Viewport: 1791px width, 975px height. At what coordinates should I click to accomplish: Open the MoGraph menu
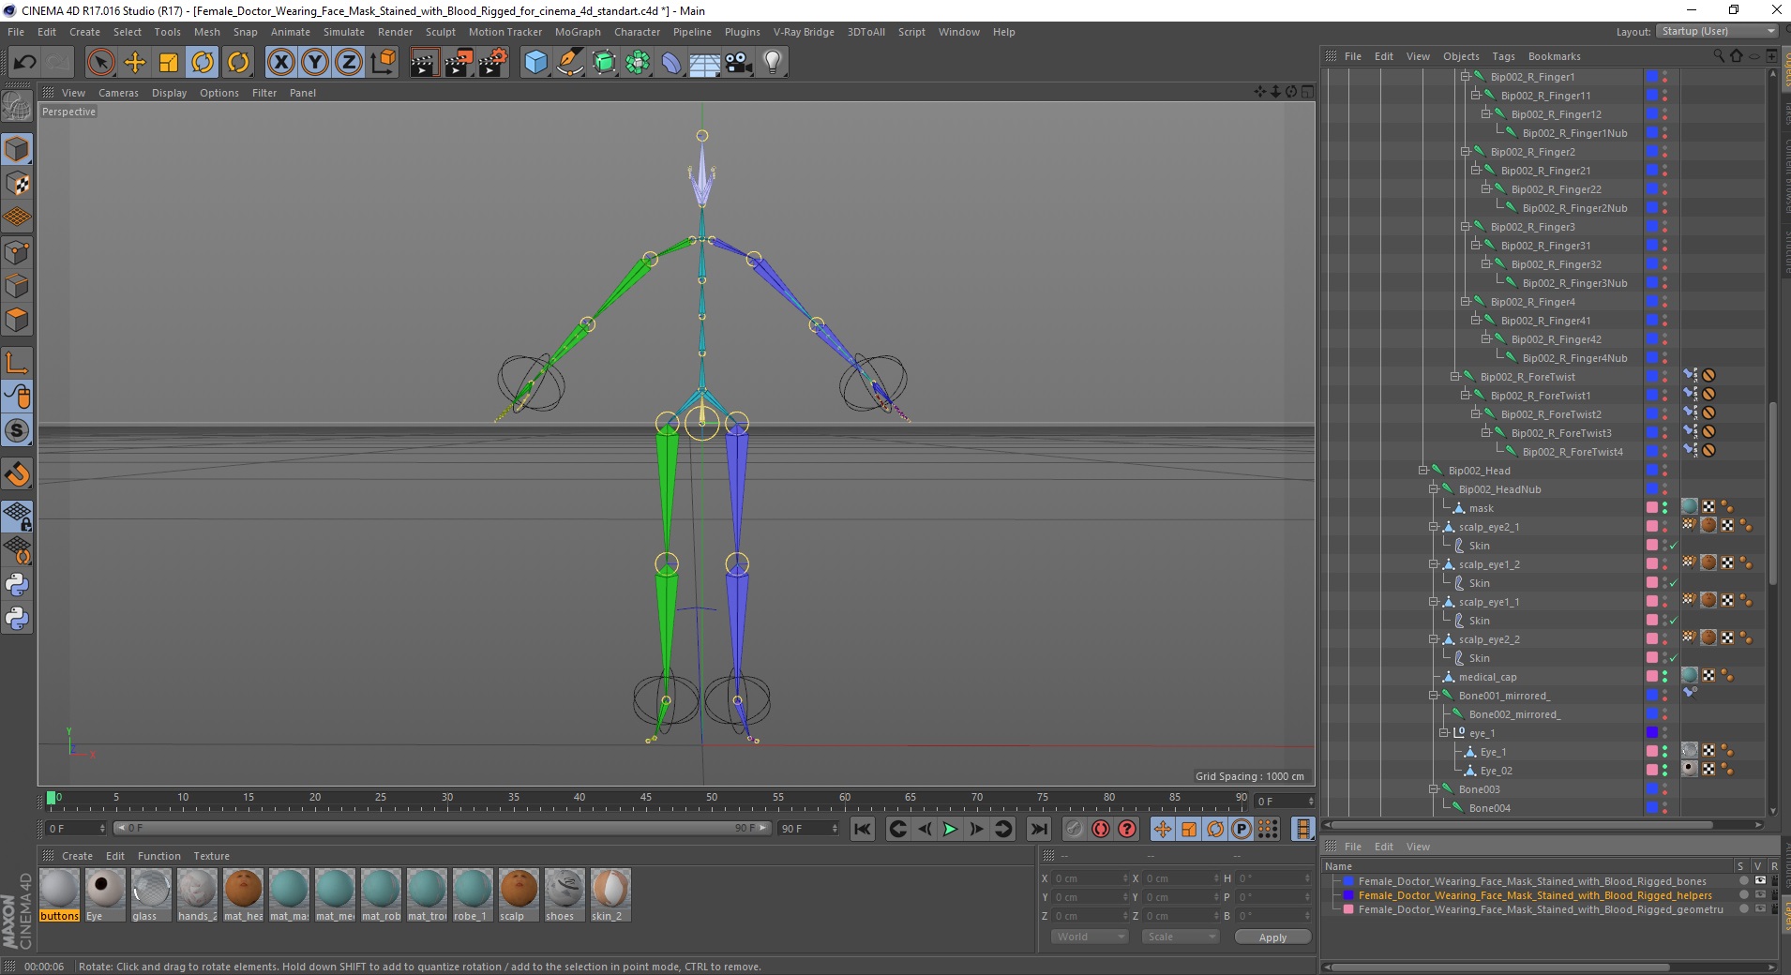(x=578, y=32)
